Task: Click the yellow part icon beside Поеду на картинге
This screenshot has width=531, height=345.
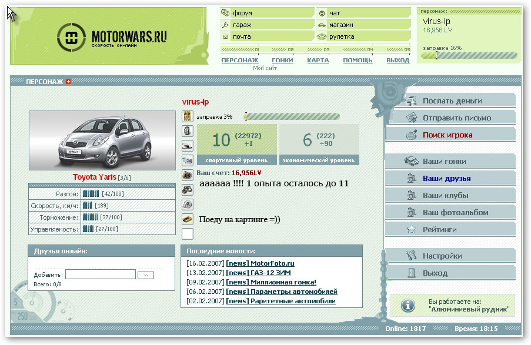Action: point(187,219)
